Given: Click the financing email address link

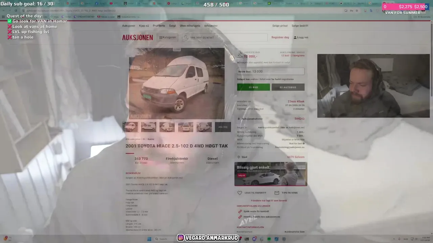Looking at the screenshot, I should pos(290,147).
